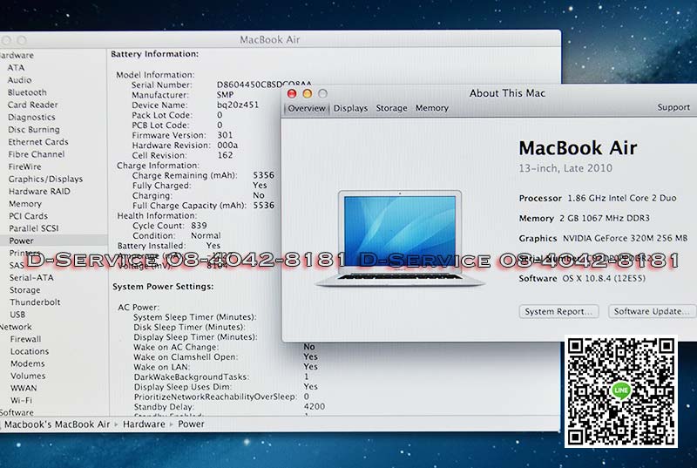Select PCI Cards in the sidebar

28,216
